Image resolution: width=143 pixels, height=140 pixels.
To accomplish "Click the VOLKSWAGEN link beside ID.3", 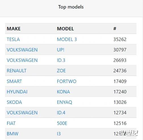I will coord(22,60).
